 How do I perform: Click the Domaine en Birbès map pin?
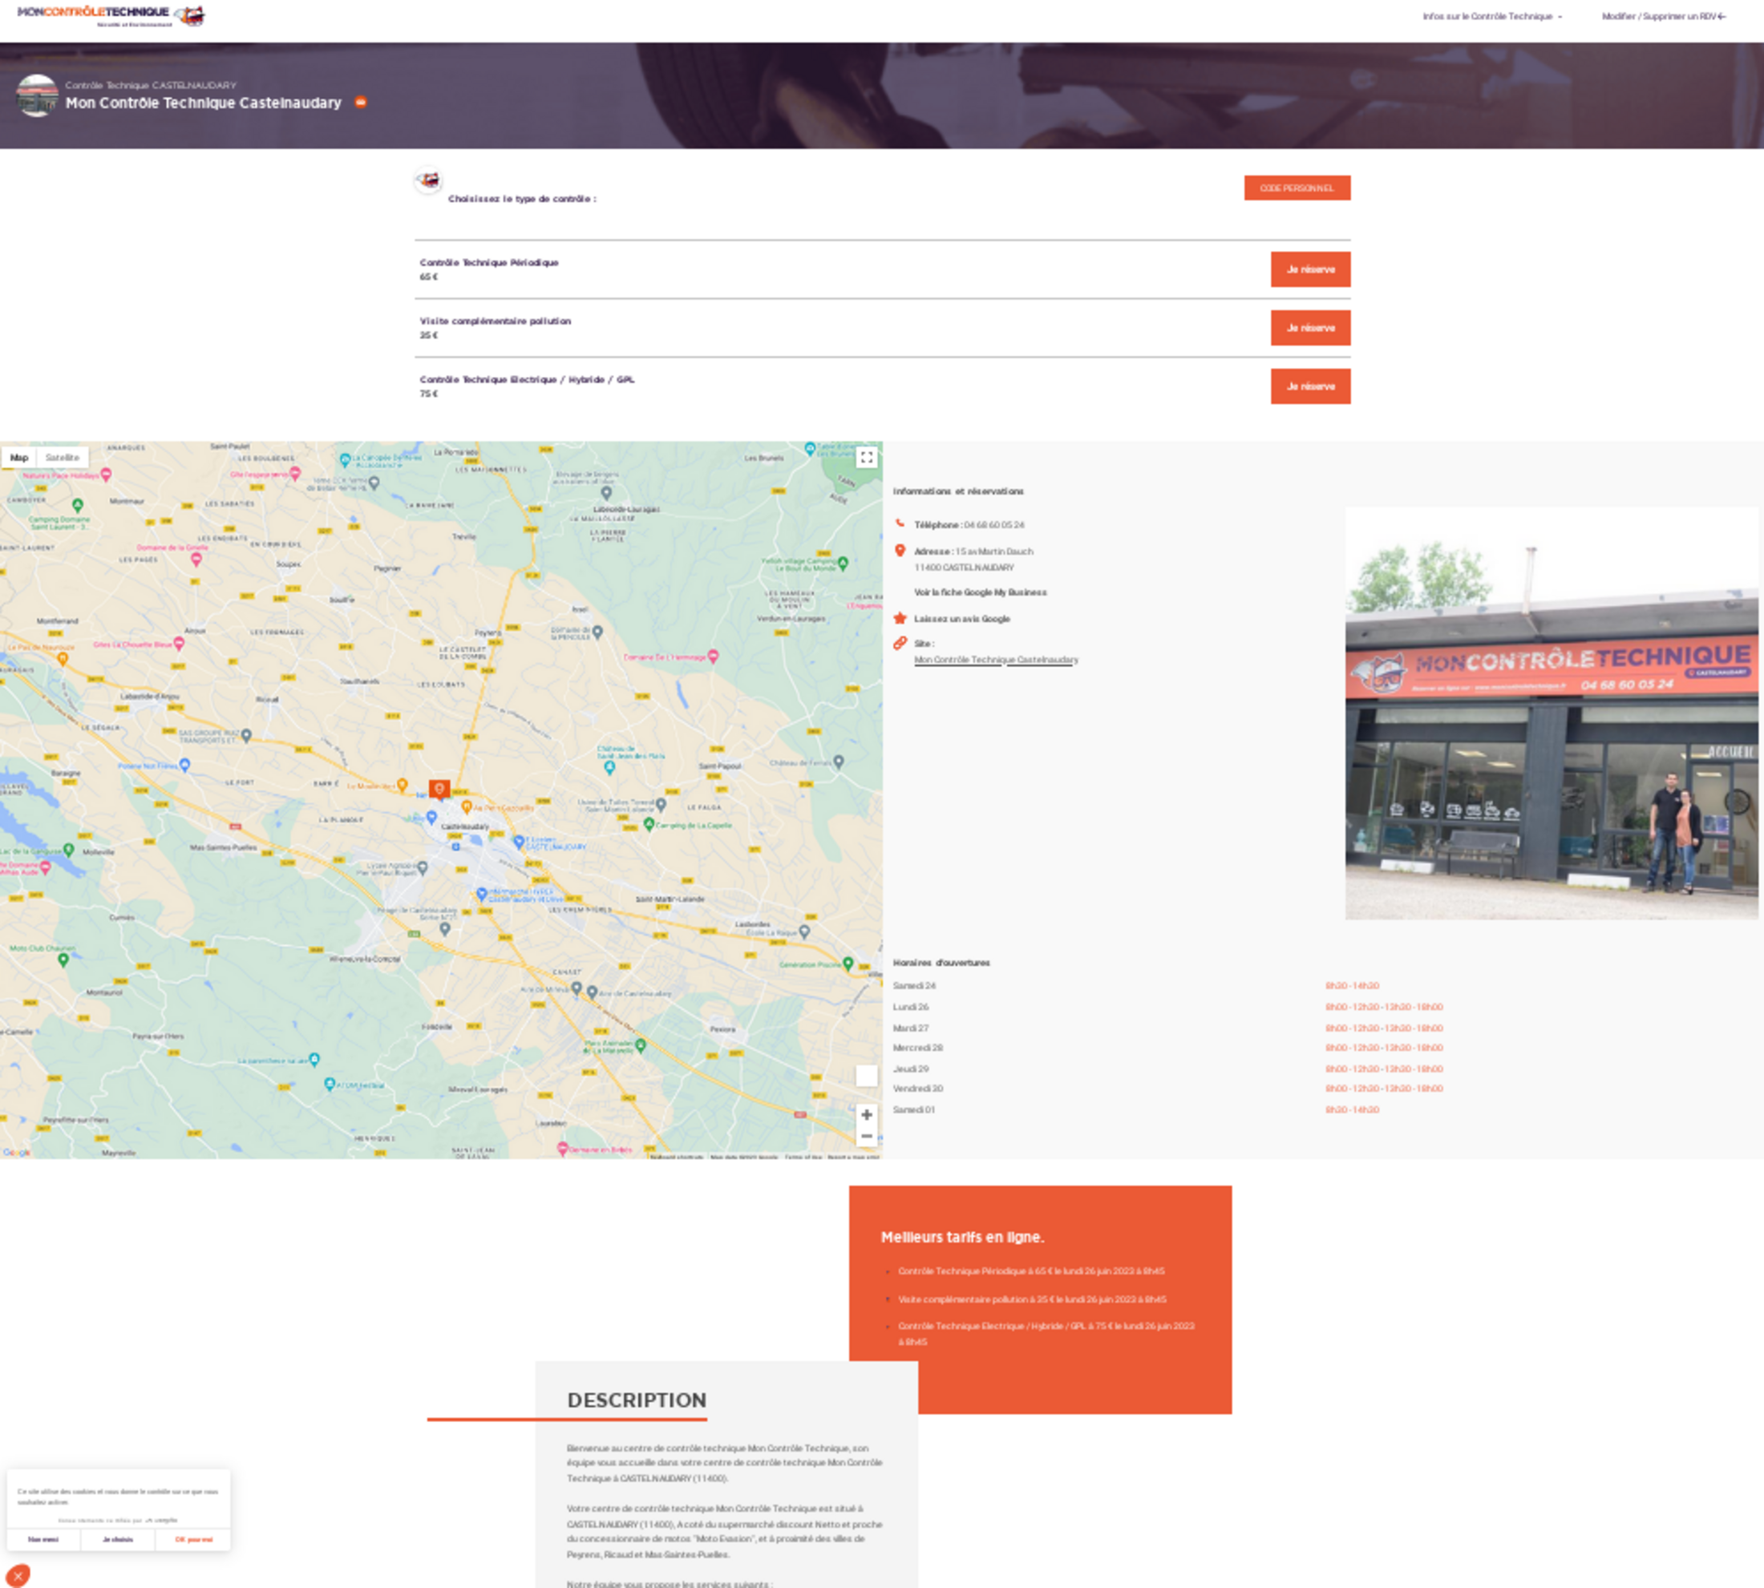coord(562,1150)
